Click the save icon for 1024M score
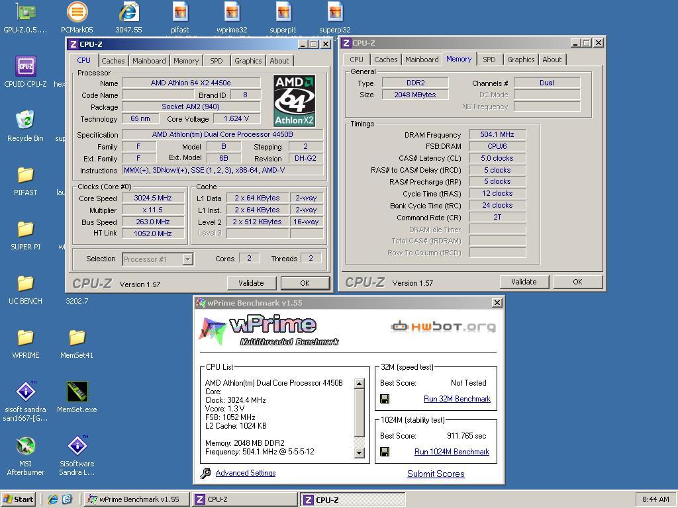The width and height of the screenshot is (678, 508). coord(385,452)
